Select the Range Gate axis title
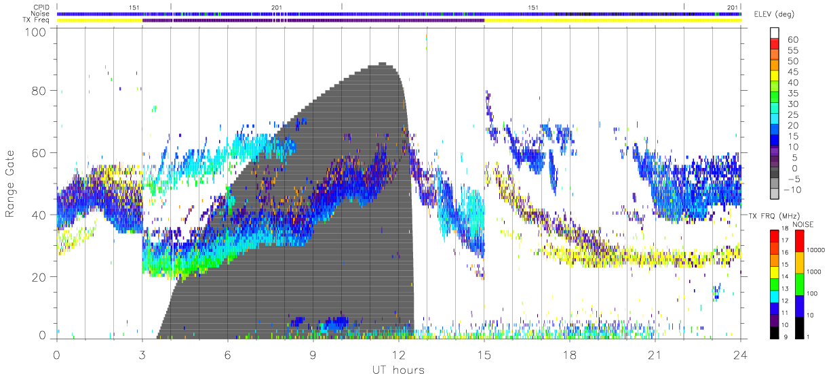 tap(10, 184)
